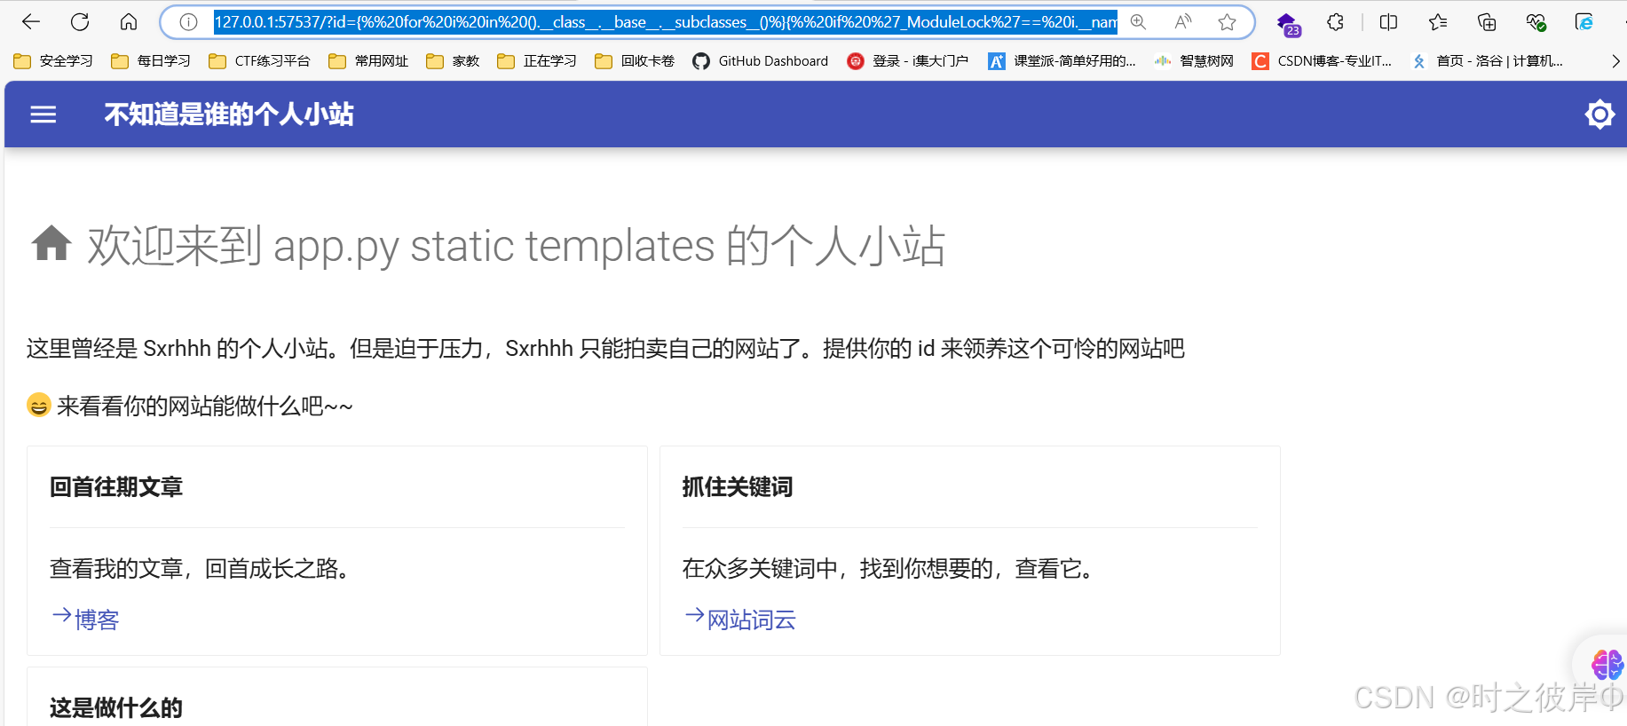Open the 登录 - 集大门户 bookmark
The height and width of the screenshot is (726, 1627).
[x=908, y=60]
